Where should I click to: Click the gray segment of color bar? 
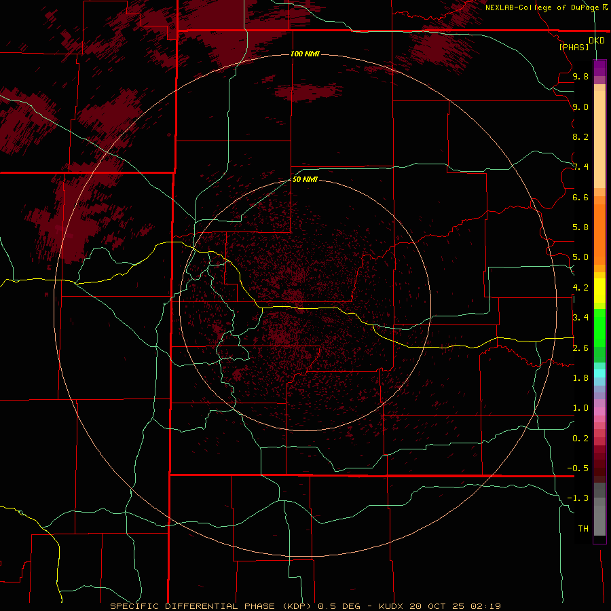(599, 511)
